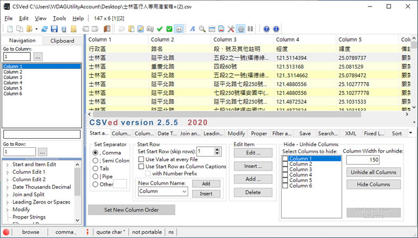The image size is (418, 238).
Task: Click the blue floppy disk Save icon
Action: tap(54, 29)
